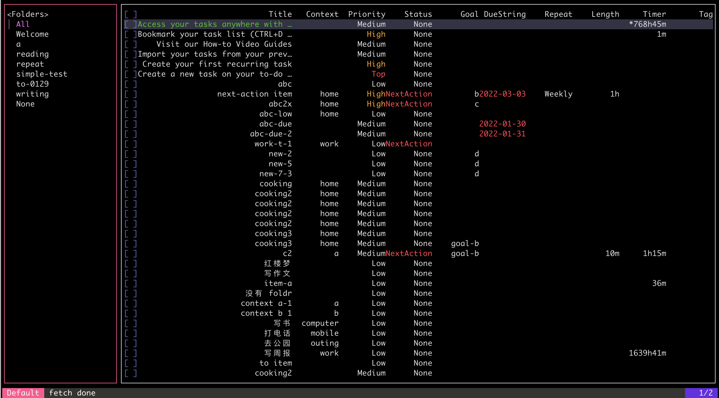Click the 'Default' mode indicator in status bar
719x398 pixels.
(23, 393)
